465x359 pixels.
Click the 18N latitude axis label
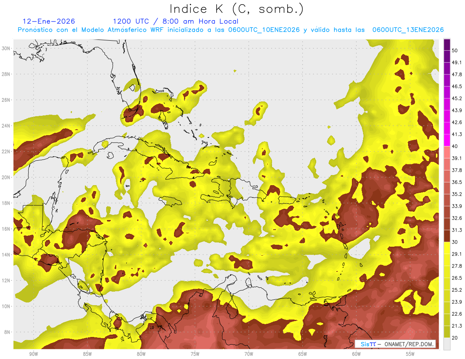[6, 203]
